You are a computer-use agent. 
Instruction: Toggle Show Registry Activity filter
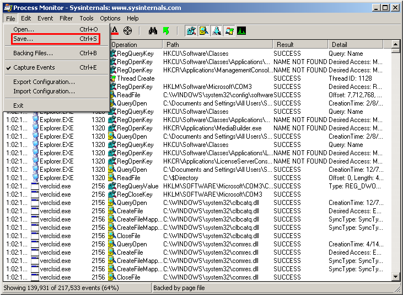coord(191,31)
